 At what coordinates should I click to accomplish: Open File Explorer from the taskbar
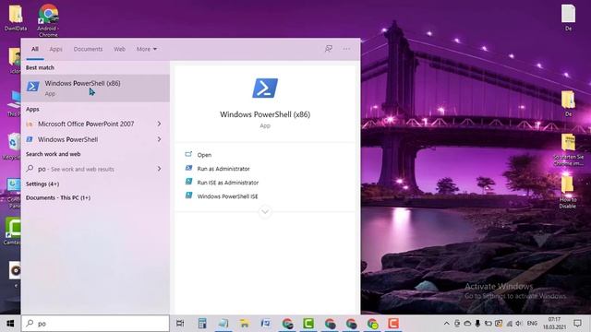(x=244, y=324)
